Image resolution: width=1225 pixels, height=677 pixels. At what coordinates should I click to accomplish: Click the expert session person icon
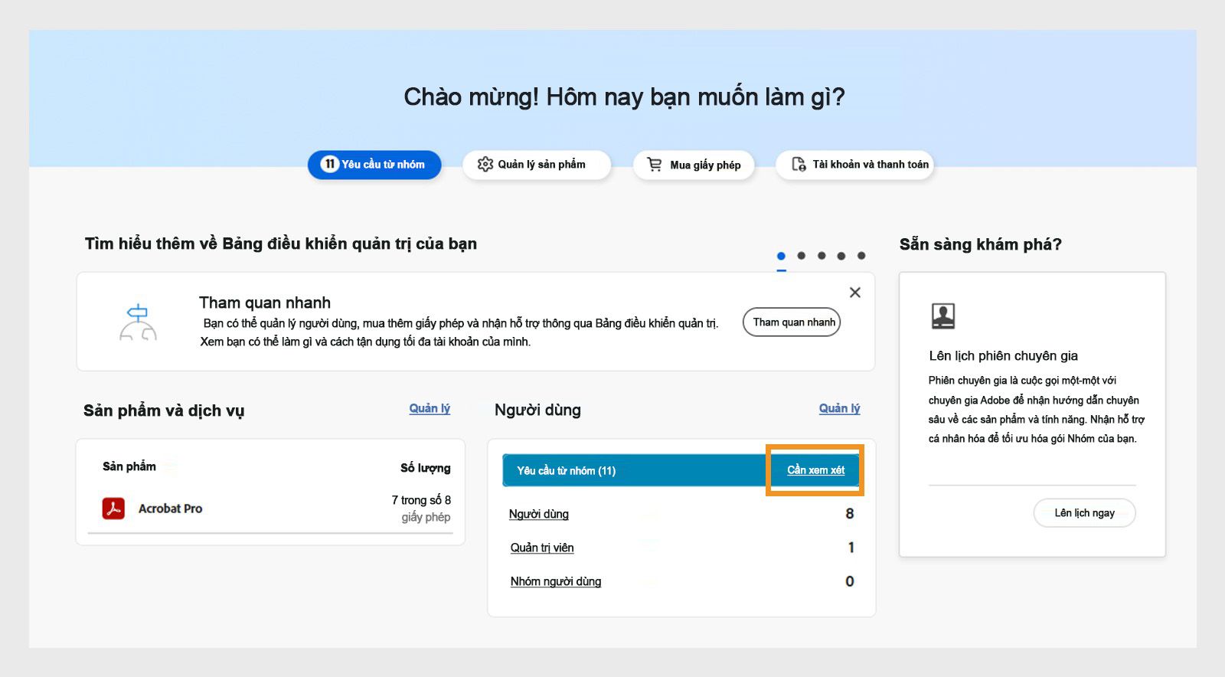click(x=943, y=316)
